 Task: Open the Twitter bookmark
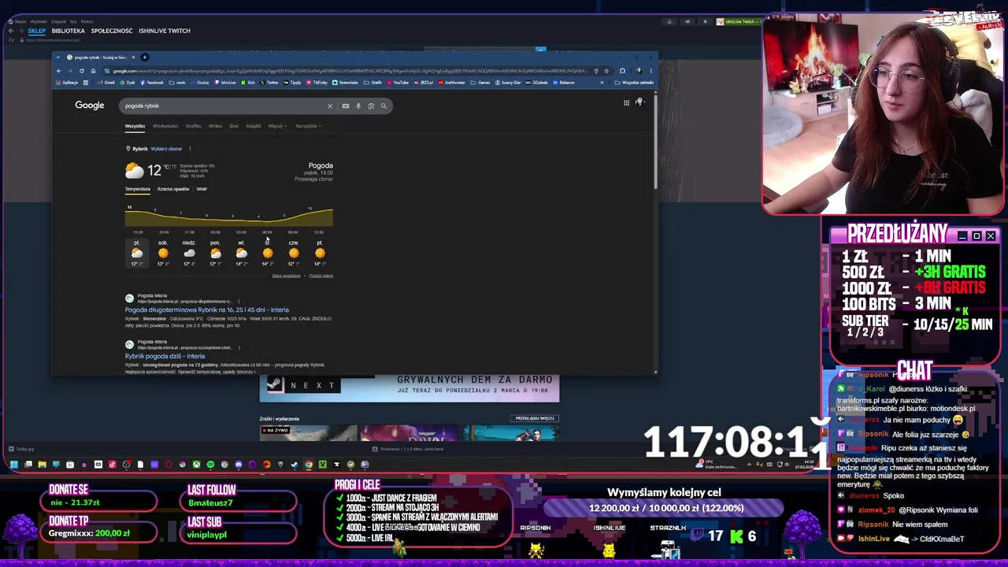[271, 83]
